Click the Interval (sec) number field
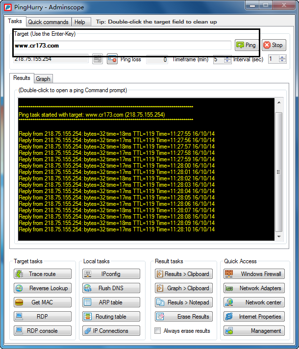The height and width of the screenshot is (349, 299). [274, 59]
